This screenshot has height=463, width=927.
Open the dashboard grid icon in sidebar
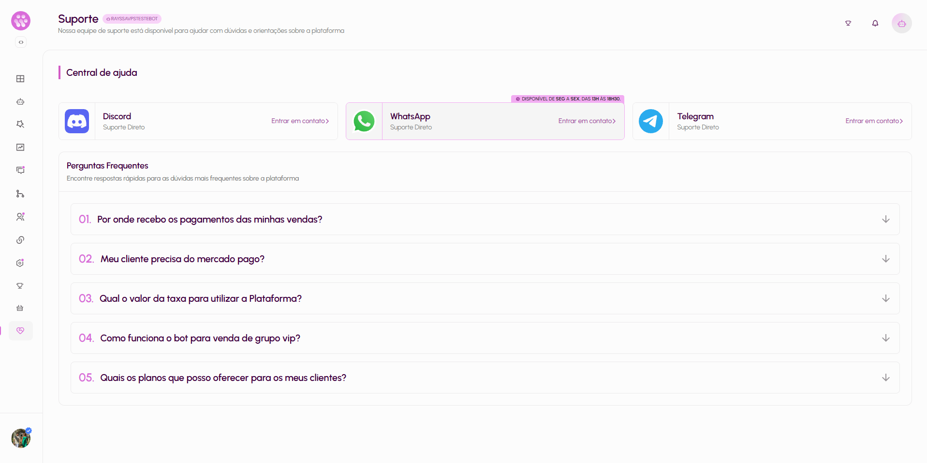(x=20, y=79)
